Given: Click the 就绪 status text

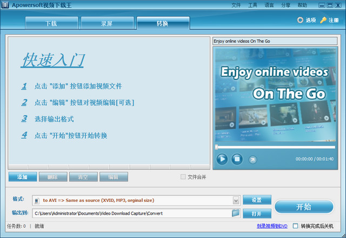Looking at the screenshot, I should pos(39,226).
